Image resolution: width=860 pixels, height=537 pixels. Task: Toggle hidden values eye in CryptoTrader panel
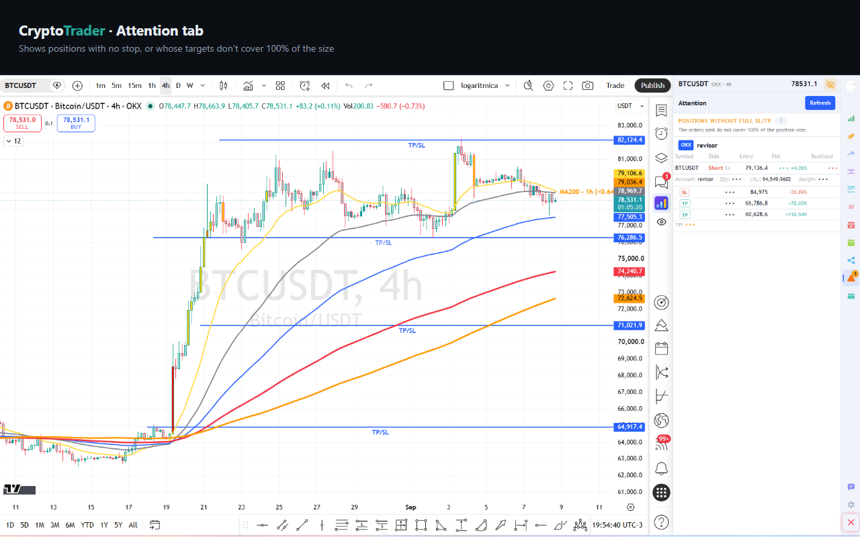coord(830,85)
